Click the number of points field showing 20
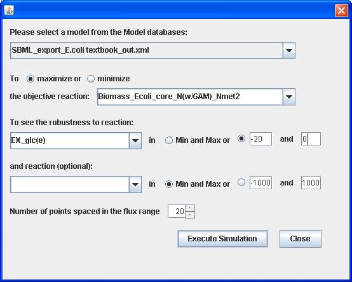This screenshot has height=282, width=352. pos(177,211)
